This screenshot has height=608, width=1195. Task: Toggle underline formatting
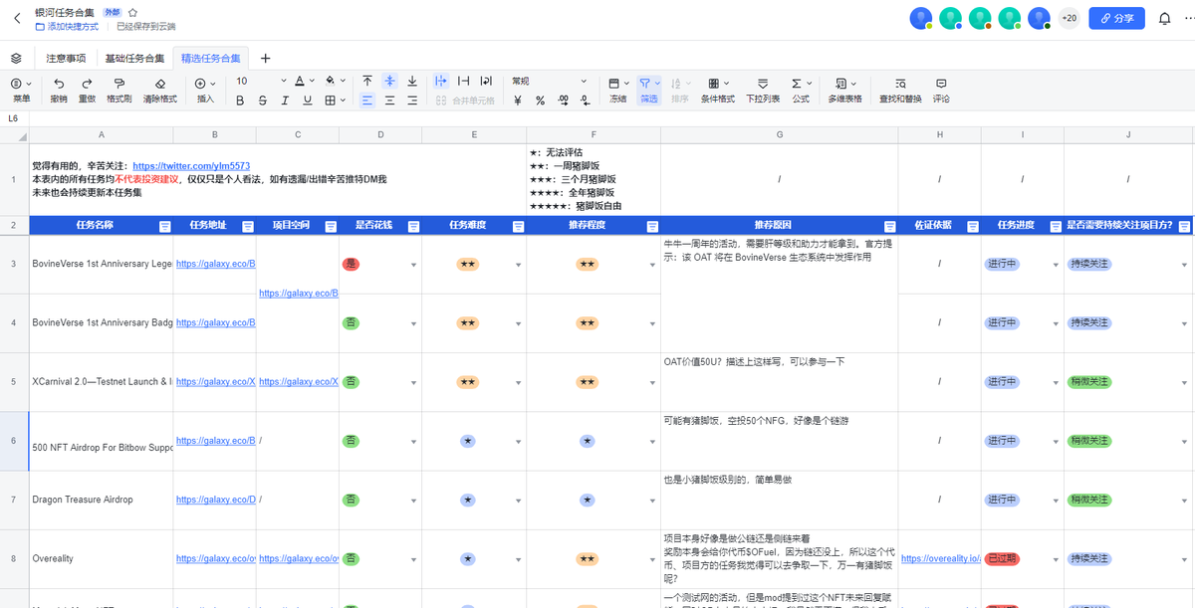pos(307,101)
